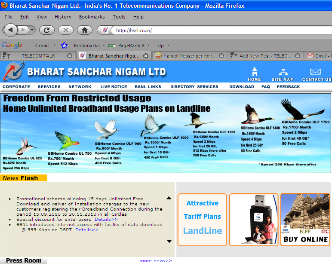This screenshot has width=332, height=266.
Task: Open Details link for airtel users discount
Action: click(x=106, y=220)
